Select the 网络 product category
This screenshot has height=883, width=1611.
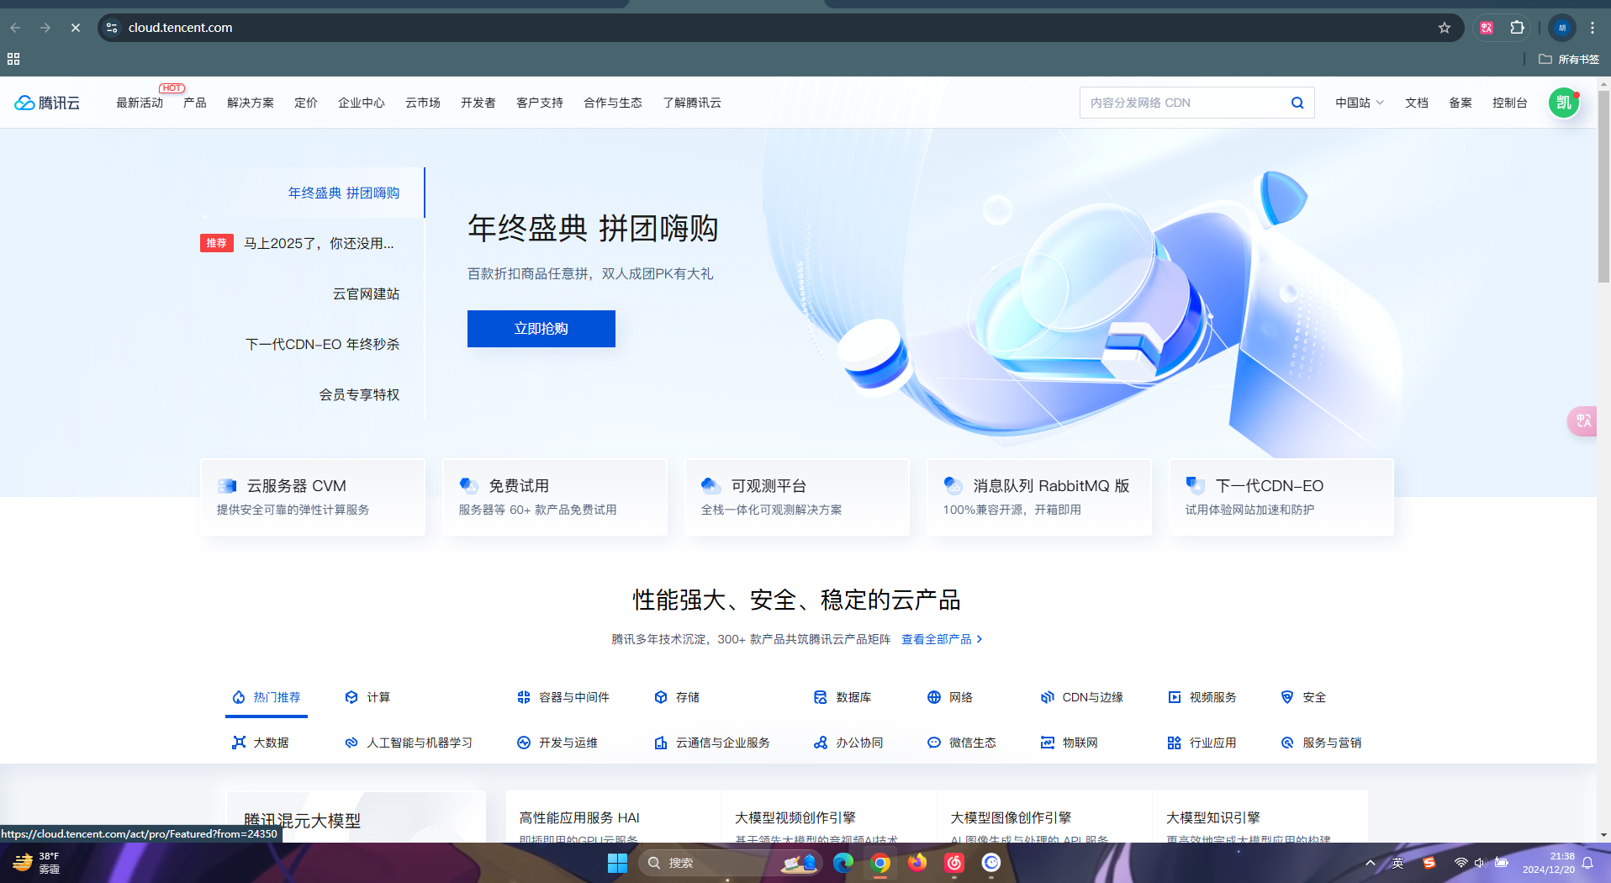coord(950,697)
